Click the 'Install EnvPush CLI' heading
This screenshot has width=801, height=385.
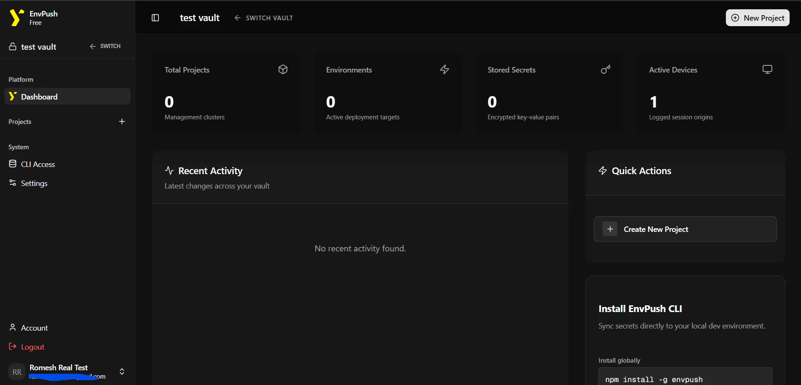pos(640,309)
